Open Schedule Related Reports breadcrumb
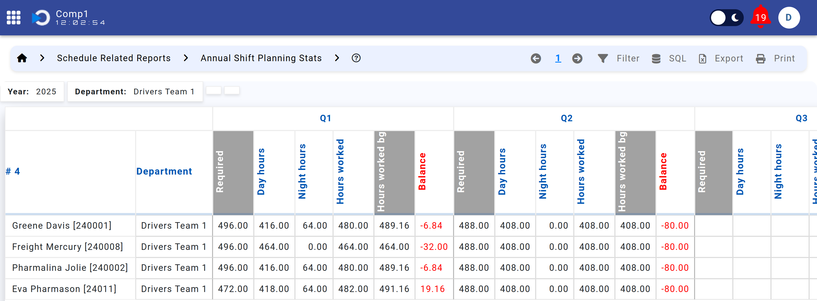 point(114,58)
